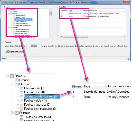
Task: Tick Connexions de données (0) checkbox in the enlarged tree
Action: [22, 96]
